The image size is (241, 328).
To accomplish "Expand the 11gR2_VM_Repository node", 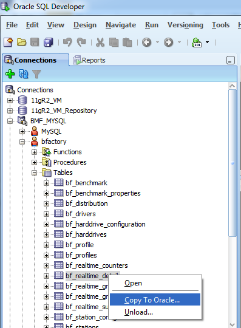I will click(10, 111).
